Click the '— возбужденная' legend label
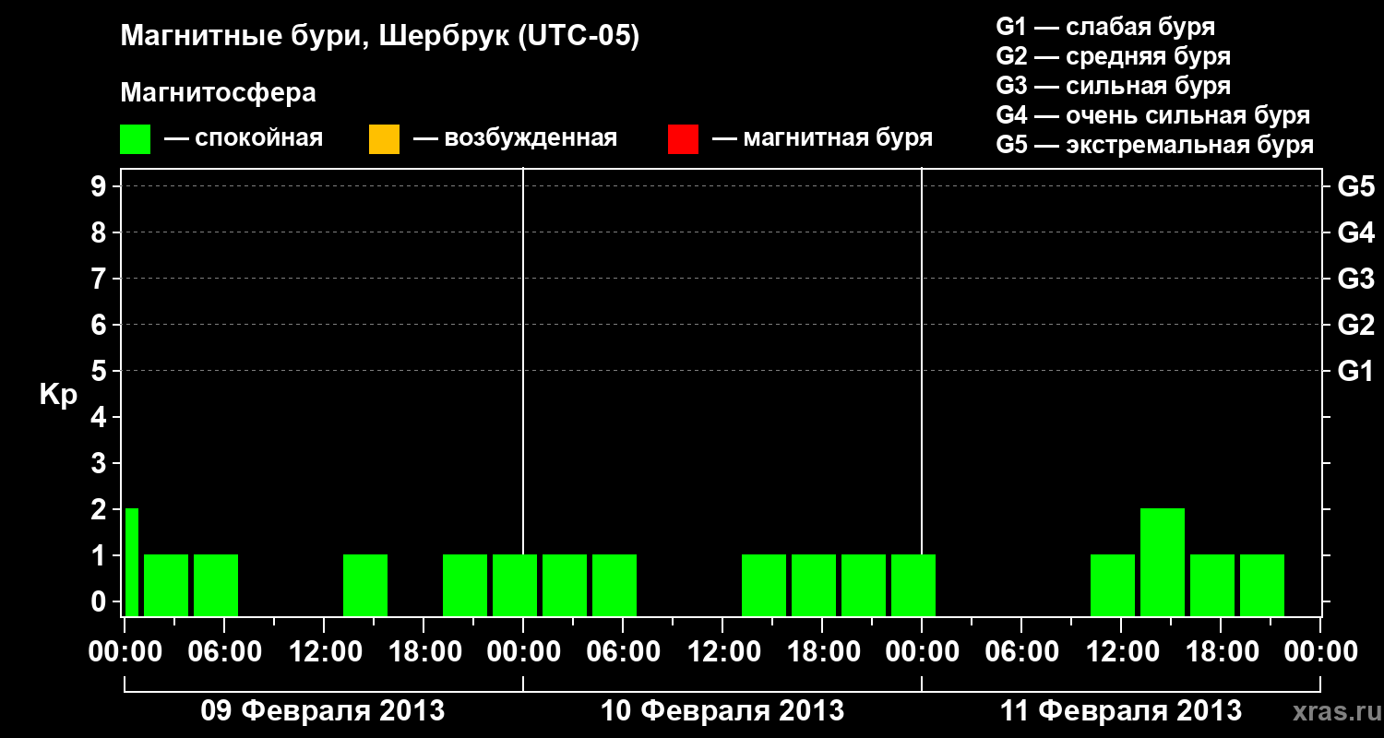 [x=515, y=139]
